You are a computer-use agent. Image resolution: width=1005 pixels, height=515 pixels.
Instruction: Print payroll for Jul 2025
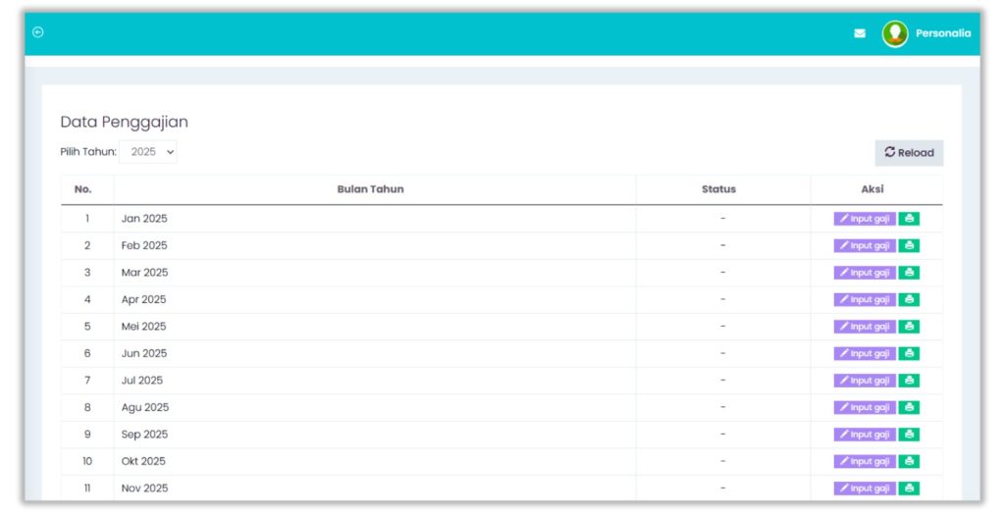909,381
